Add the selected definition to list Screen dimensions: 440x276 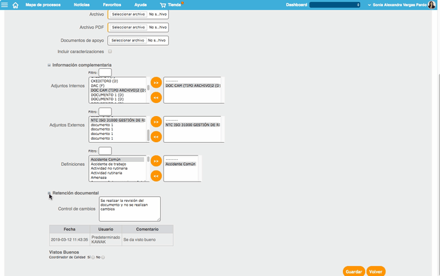(x=156, y=161)
